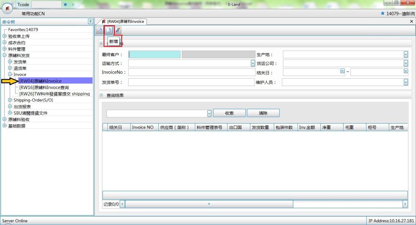Select the [RW04]原辅料Invoice tab
The width and height of the screenshot is (416, 225).
tap(123, 22)
